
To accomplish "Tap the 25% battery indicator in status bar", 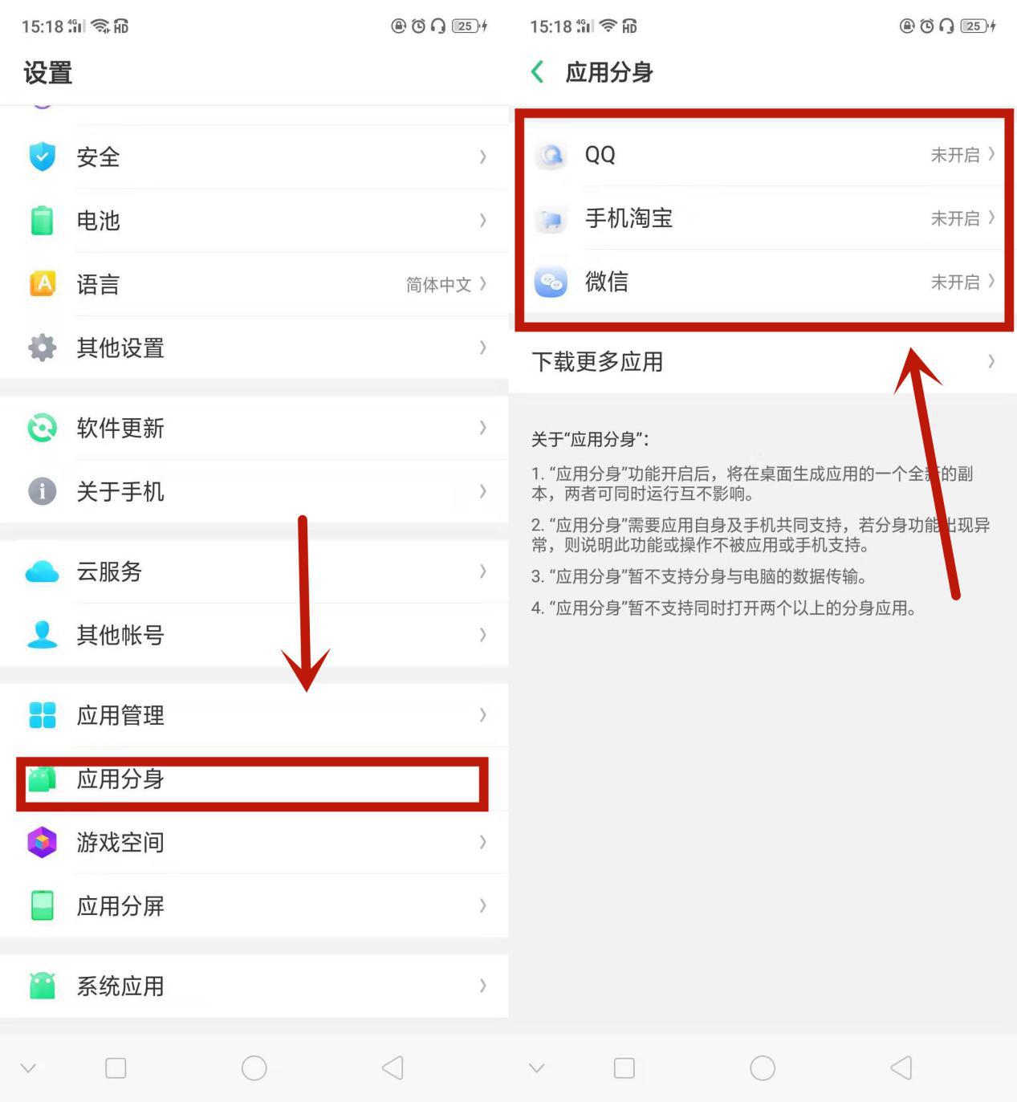I will pos(975,25).
